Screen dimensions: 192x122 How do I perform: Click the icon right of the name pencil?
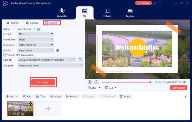click(39, 29)
